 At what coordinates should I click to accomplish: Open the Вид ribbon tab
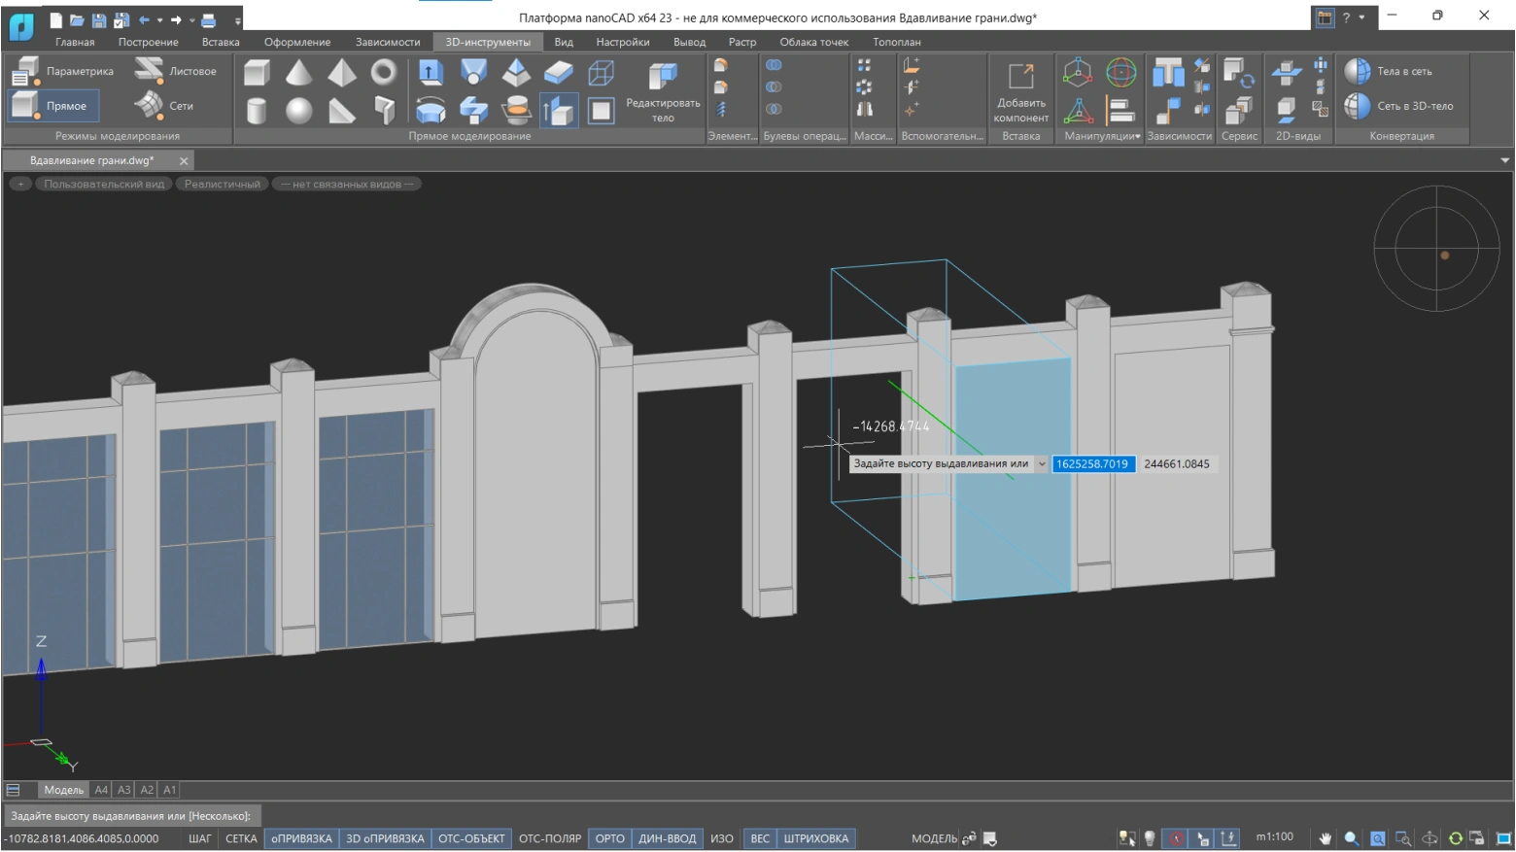(x=564, y=42)
